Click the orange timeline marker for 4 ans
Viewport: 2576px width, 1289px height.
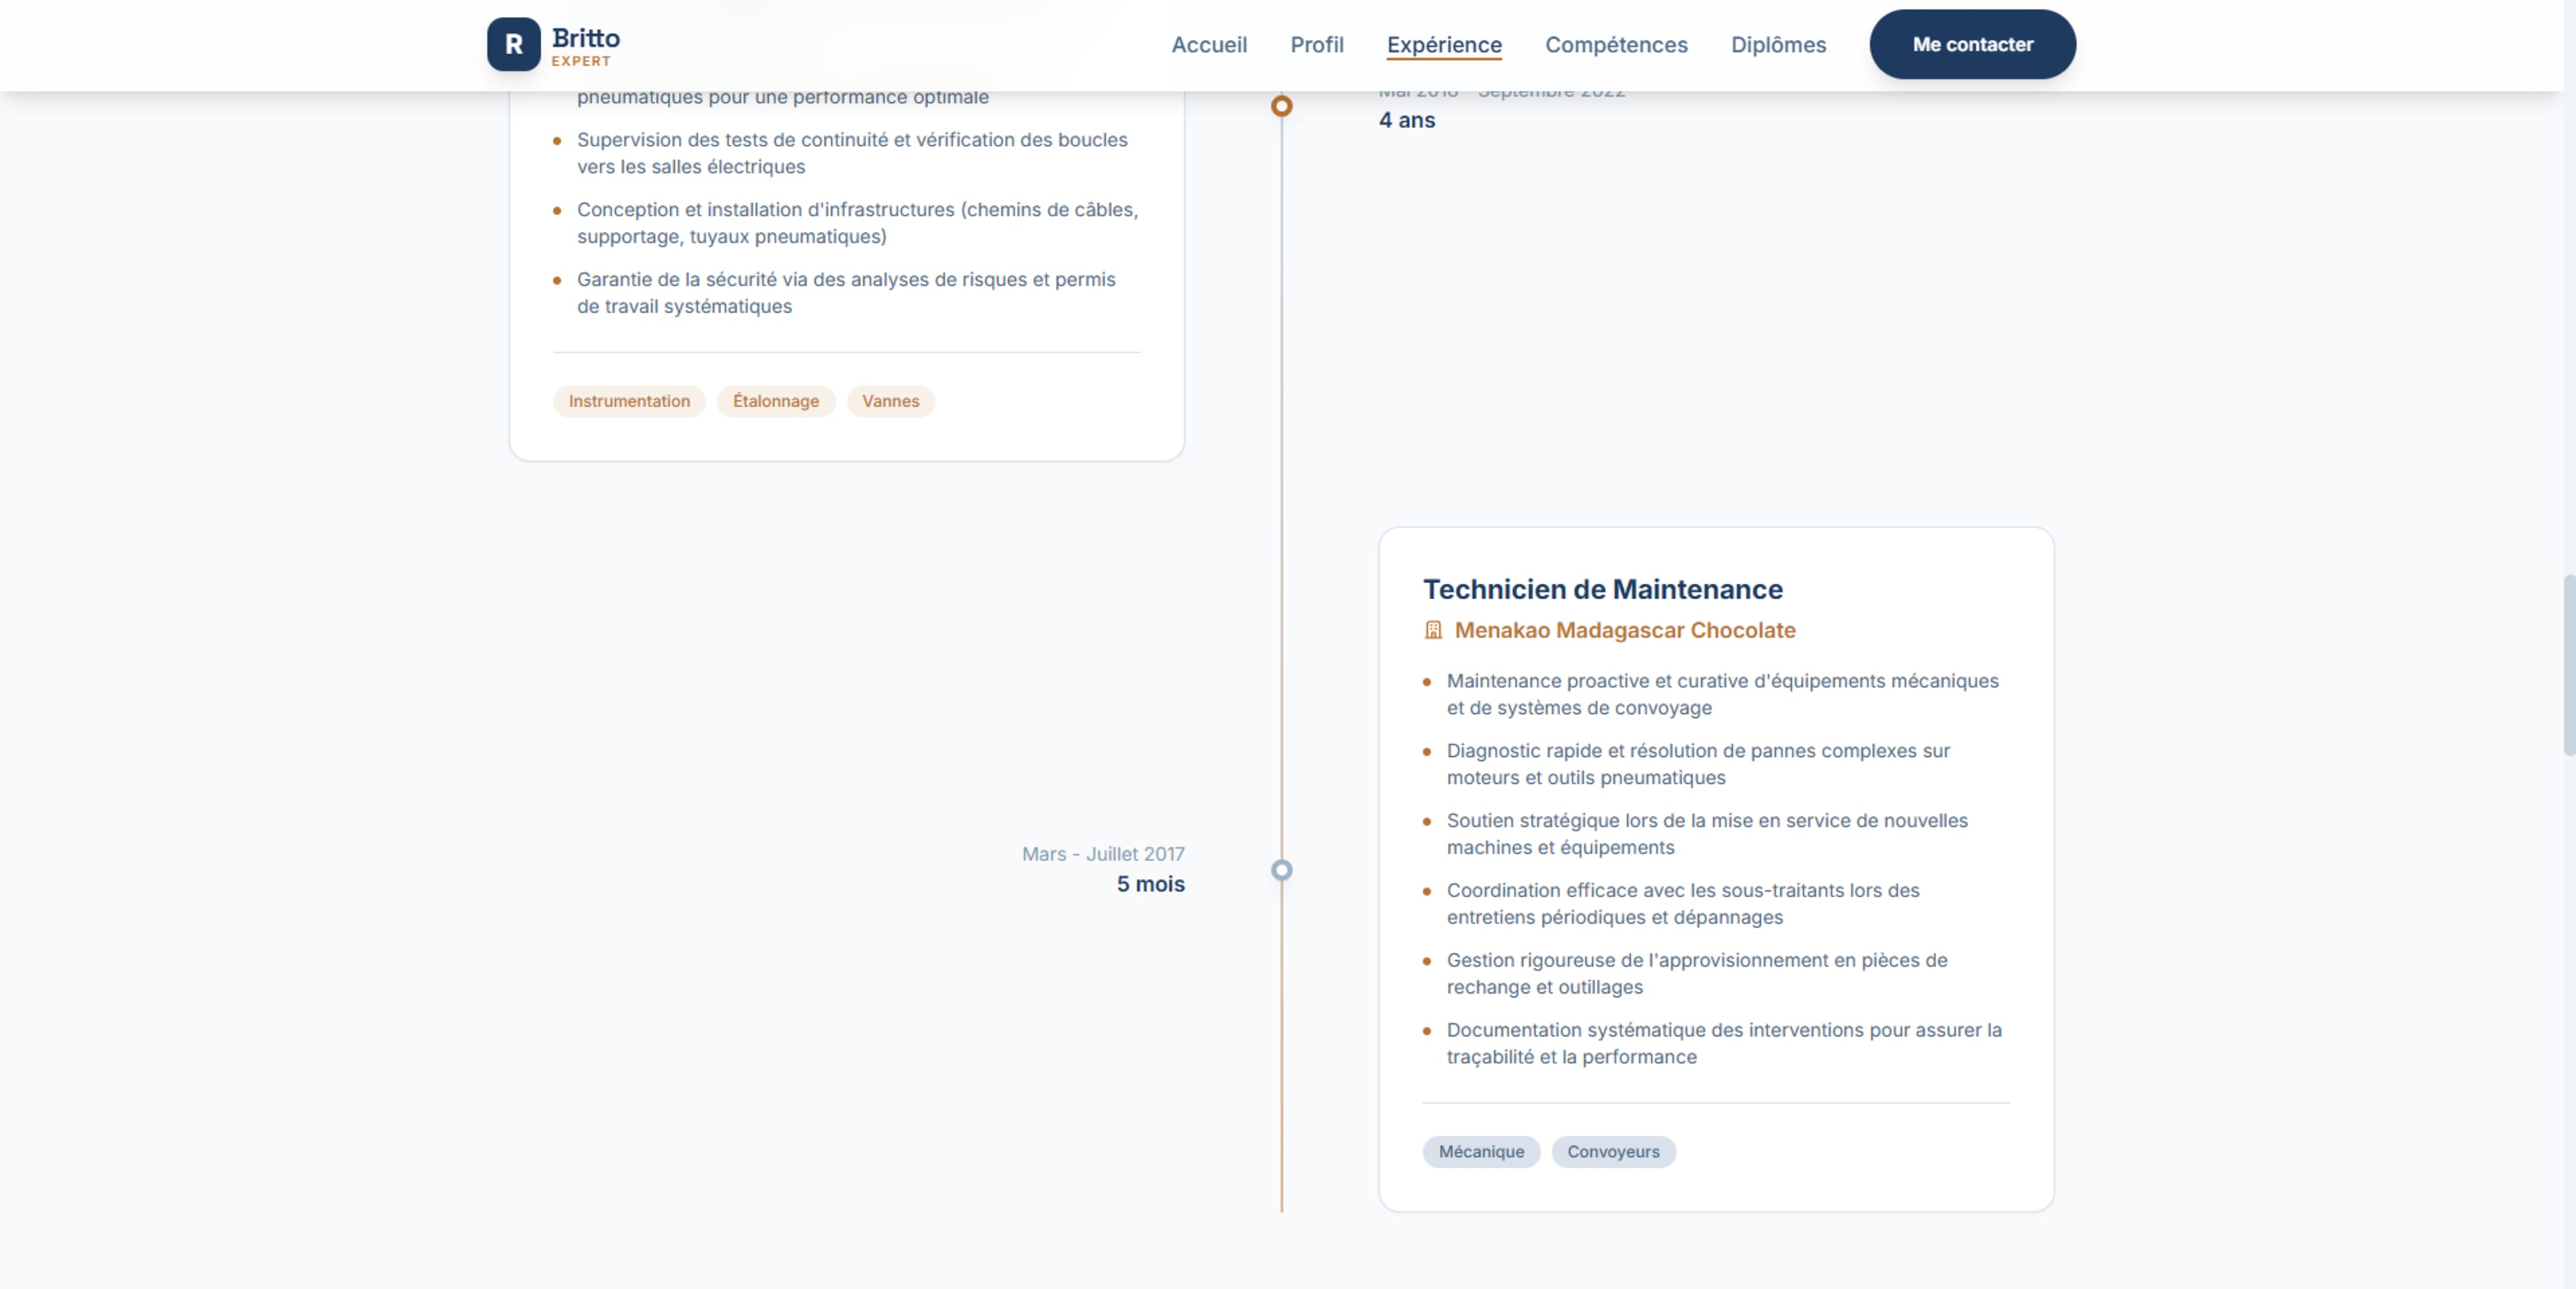coord(1281,106)
